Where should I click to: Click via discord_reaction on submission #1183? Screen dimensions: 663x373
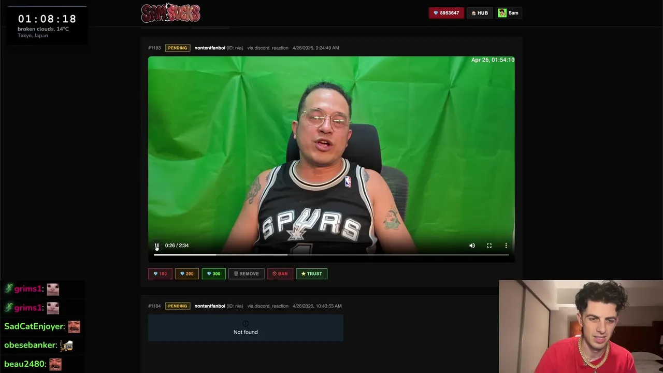(268, 48)
